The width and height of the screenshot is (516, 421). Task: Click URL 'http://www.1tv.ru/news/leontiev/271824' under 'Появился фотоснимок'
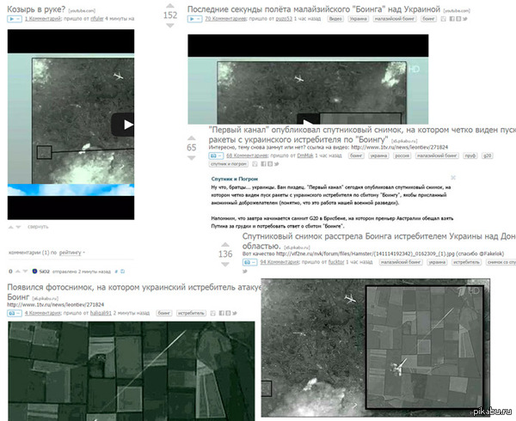click(56, 305)
